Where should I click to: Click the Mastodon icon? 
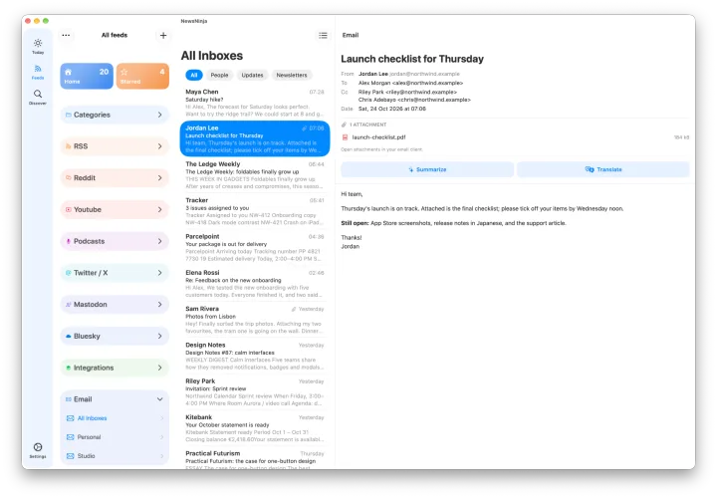click(x=68, y=304)
